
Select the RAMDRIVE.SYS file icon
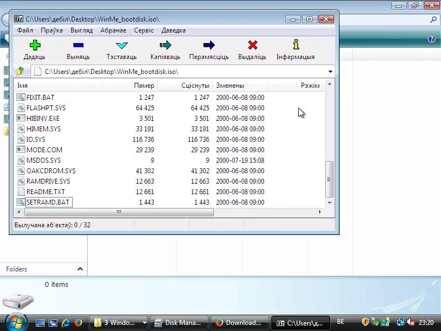tap(21, 181)
